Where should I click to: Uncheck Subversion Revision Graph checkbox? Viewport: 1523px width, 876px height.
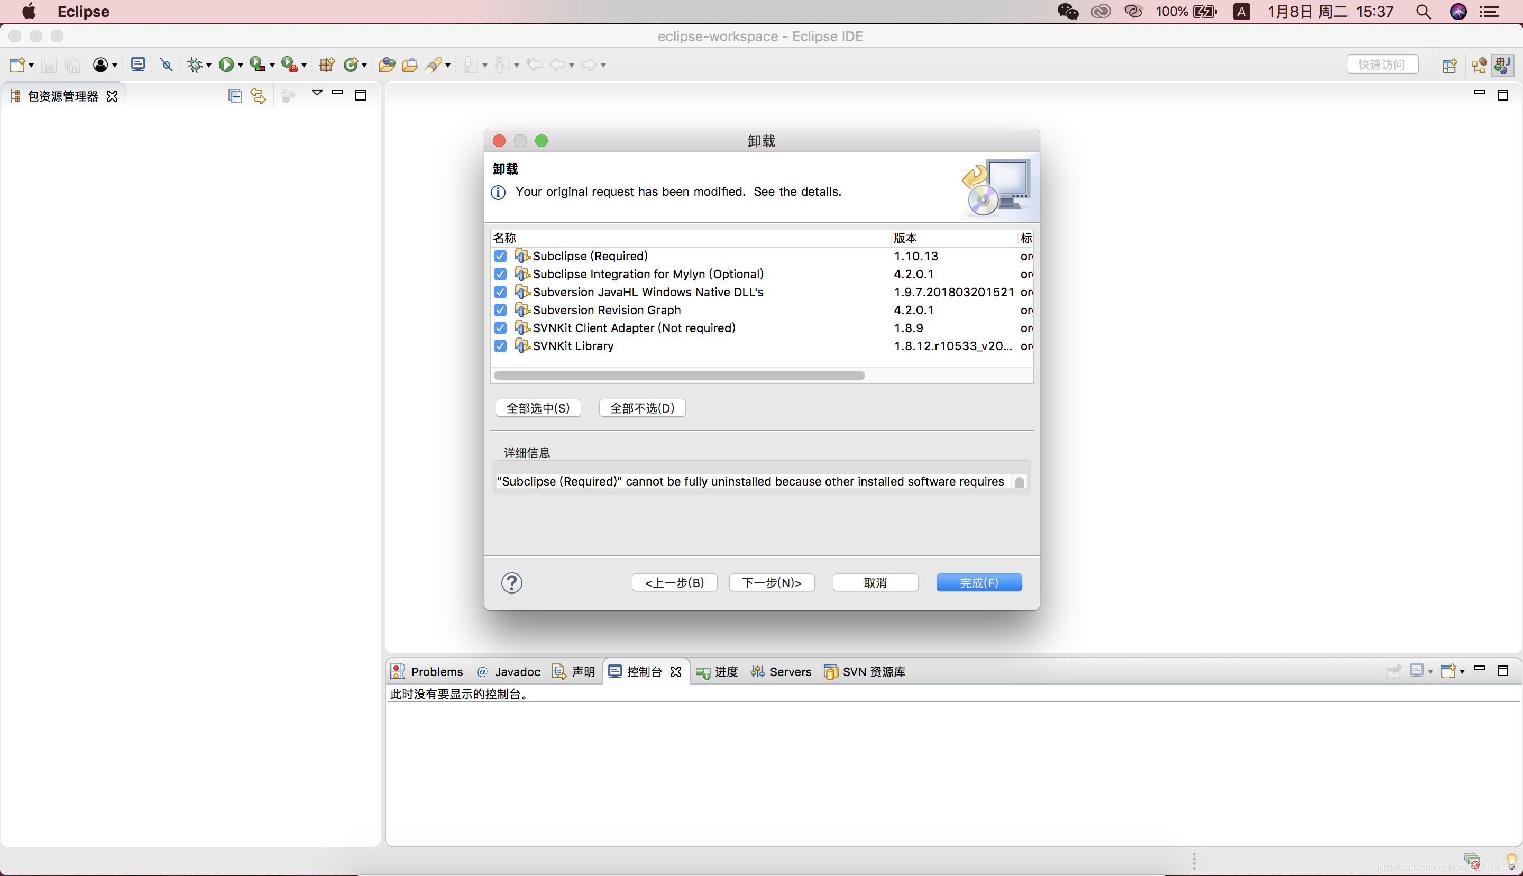(500, 310)
